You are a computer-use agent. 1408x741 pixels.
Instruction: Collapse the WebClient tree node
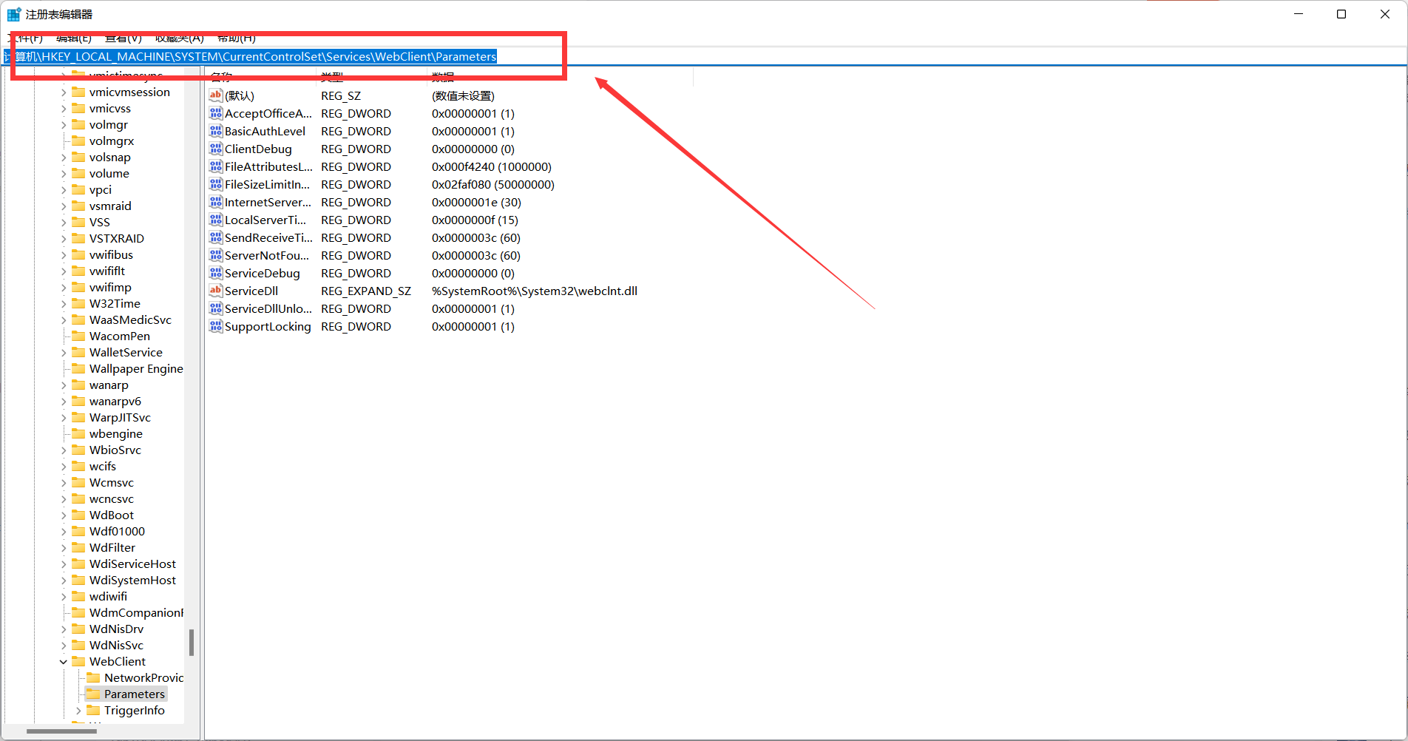(x=64, y=662)
